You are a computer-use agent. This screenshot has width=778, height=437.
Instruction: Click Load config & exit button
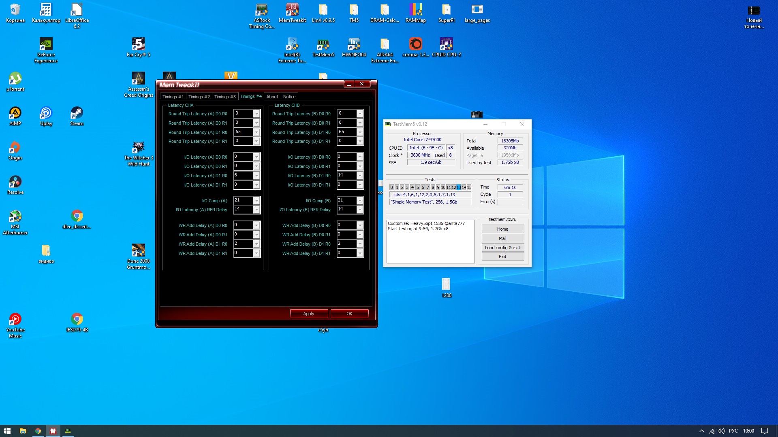(x=502, y=248)
